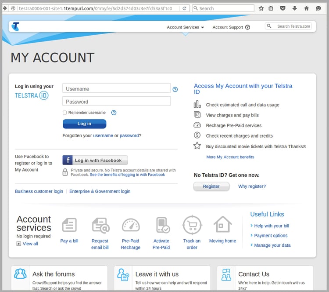Viewport: 329px width, 292px height.
Task: Click the Pay a bill text link
Action: [69, 241]
